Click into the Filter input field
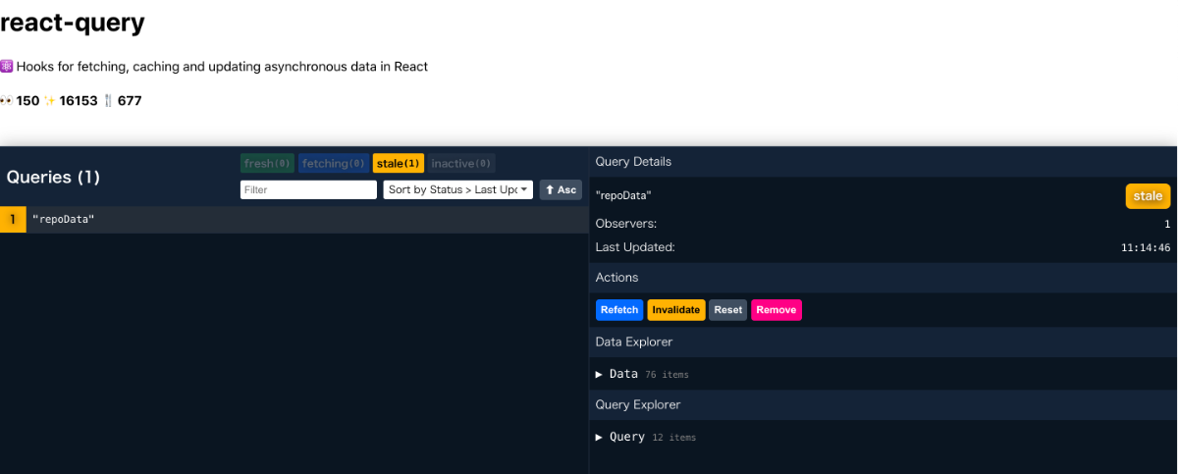1178x474 pixels. click(x=308, y=189)
